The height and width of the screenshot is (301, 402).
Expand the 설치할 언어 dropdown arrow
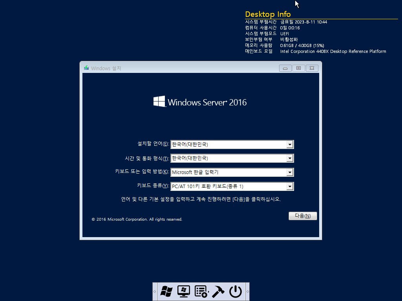click(290, 144)
